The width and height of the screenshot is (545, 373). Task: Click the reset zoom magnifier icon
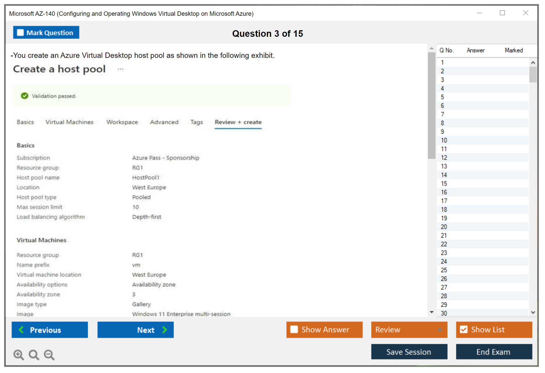pyautogui.click(x=34, y=354)
